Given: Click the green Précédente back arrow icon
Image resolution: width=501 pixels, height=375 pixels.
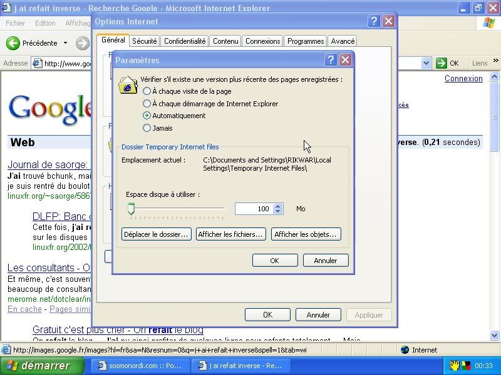Looking at the screenshot, I should click(13, 42).
